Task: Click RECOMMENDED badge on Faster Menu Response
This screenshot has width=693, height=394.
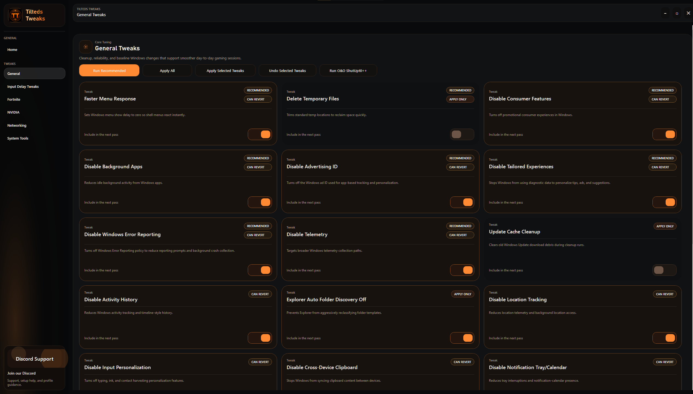Action: click(x=258, y=90)
